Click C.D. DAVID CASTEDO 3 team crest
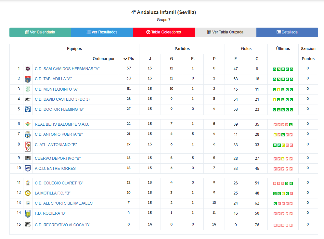This screenshot has width=324, height=239. [28, 99]
